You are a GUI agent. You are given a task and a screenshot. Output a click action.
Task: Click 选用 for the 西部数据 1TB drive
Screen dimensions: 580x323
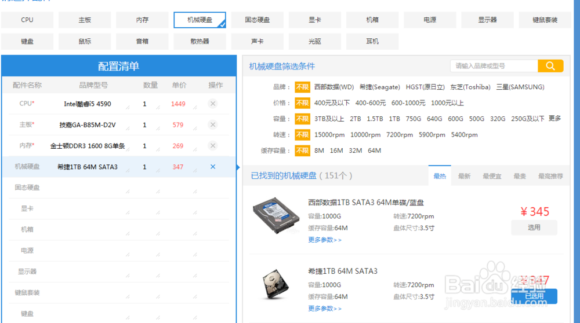coord(534,227)
